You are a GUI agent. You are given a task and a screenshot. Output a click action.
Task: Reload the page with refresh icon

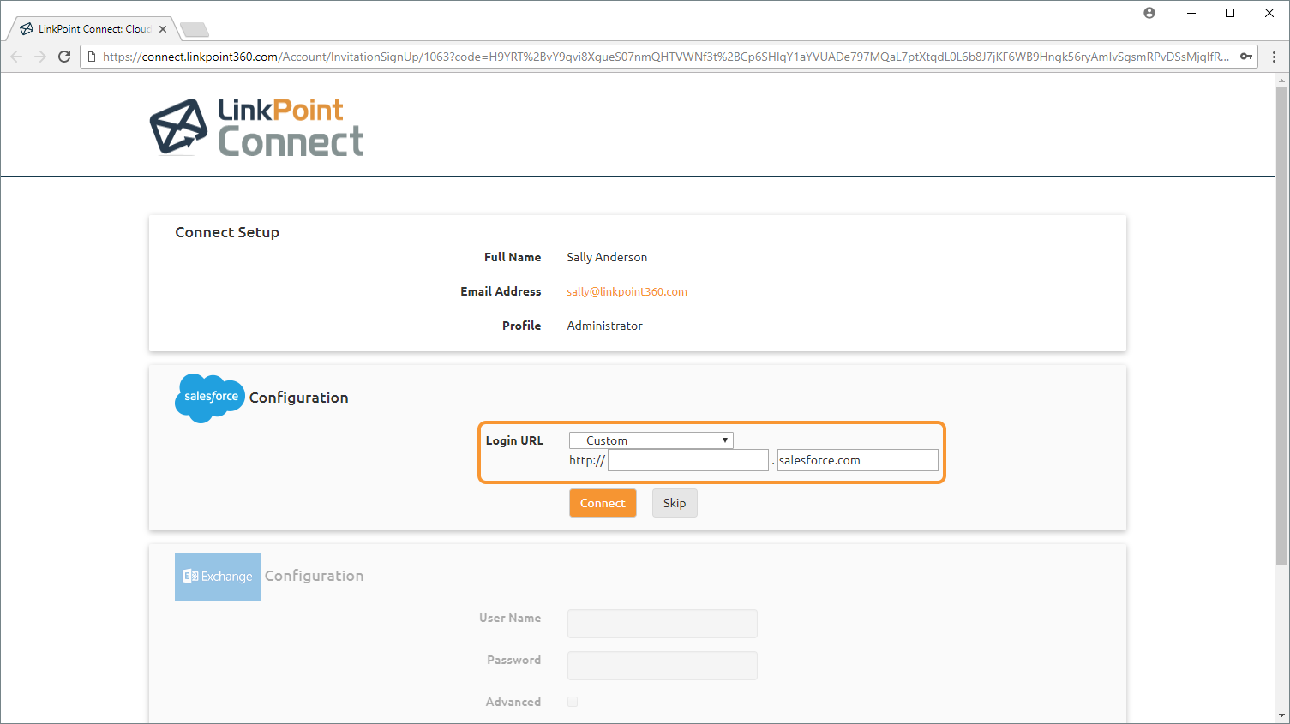[64, 57]
